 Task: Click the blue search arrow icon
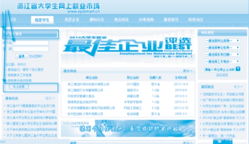238,69
